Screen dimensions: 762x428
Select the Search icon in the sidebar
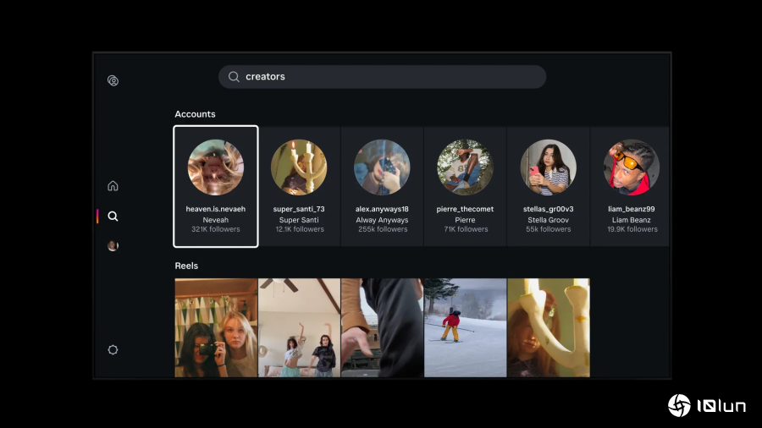coord(113,217)
